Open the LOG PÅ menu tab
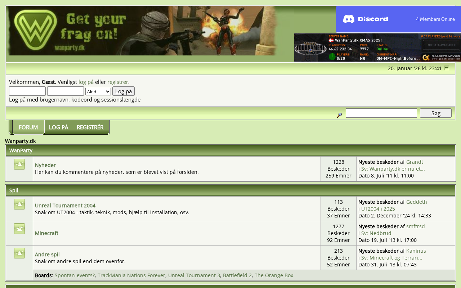Screen dimensions: 461x288 tap(59, 127)
